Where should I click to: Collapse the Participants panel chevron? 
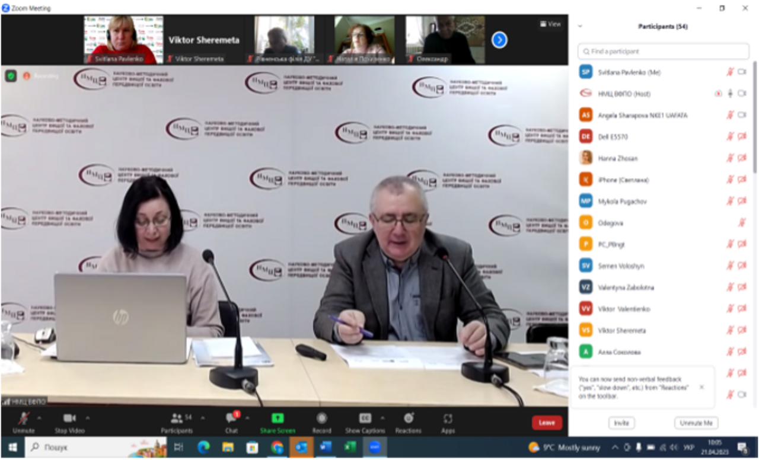580,27
